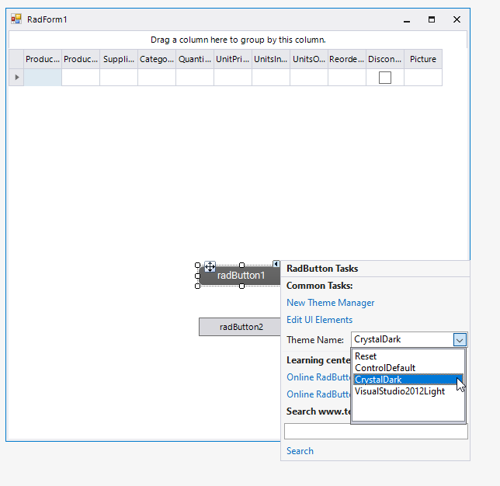Screen dimensions: 500x486
Task: Select VisualStudio2012Light theme from list
Action: pos(400,391)
